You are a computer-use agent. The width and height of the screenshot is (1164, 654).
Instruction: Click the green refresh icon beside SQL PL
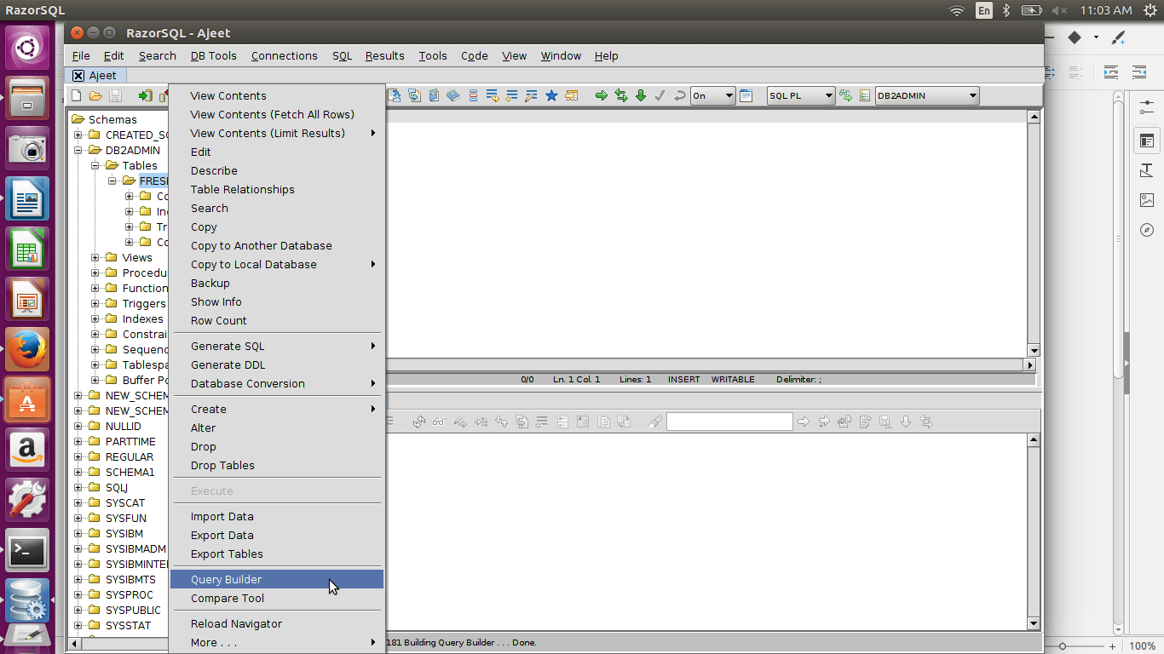[845, 96]
